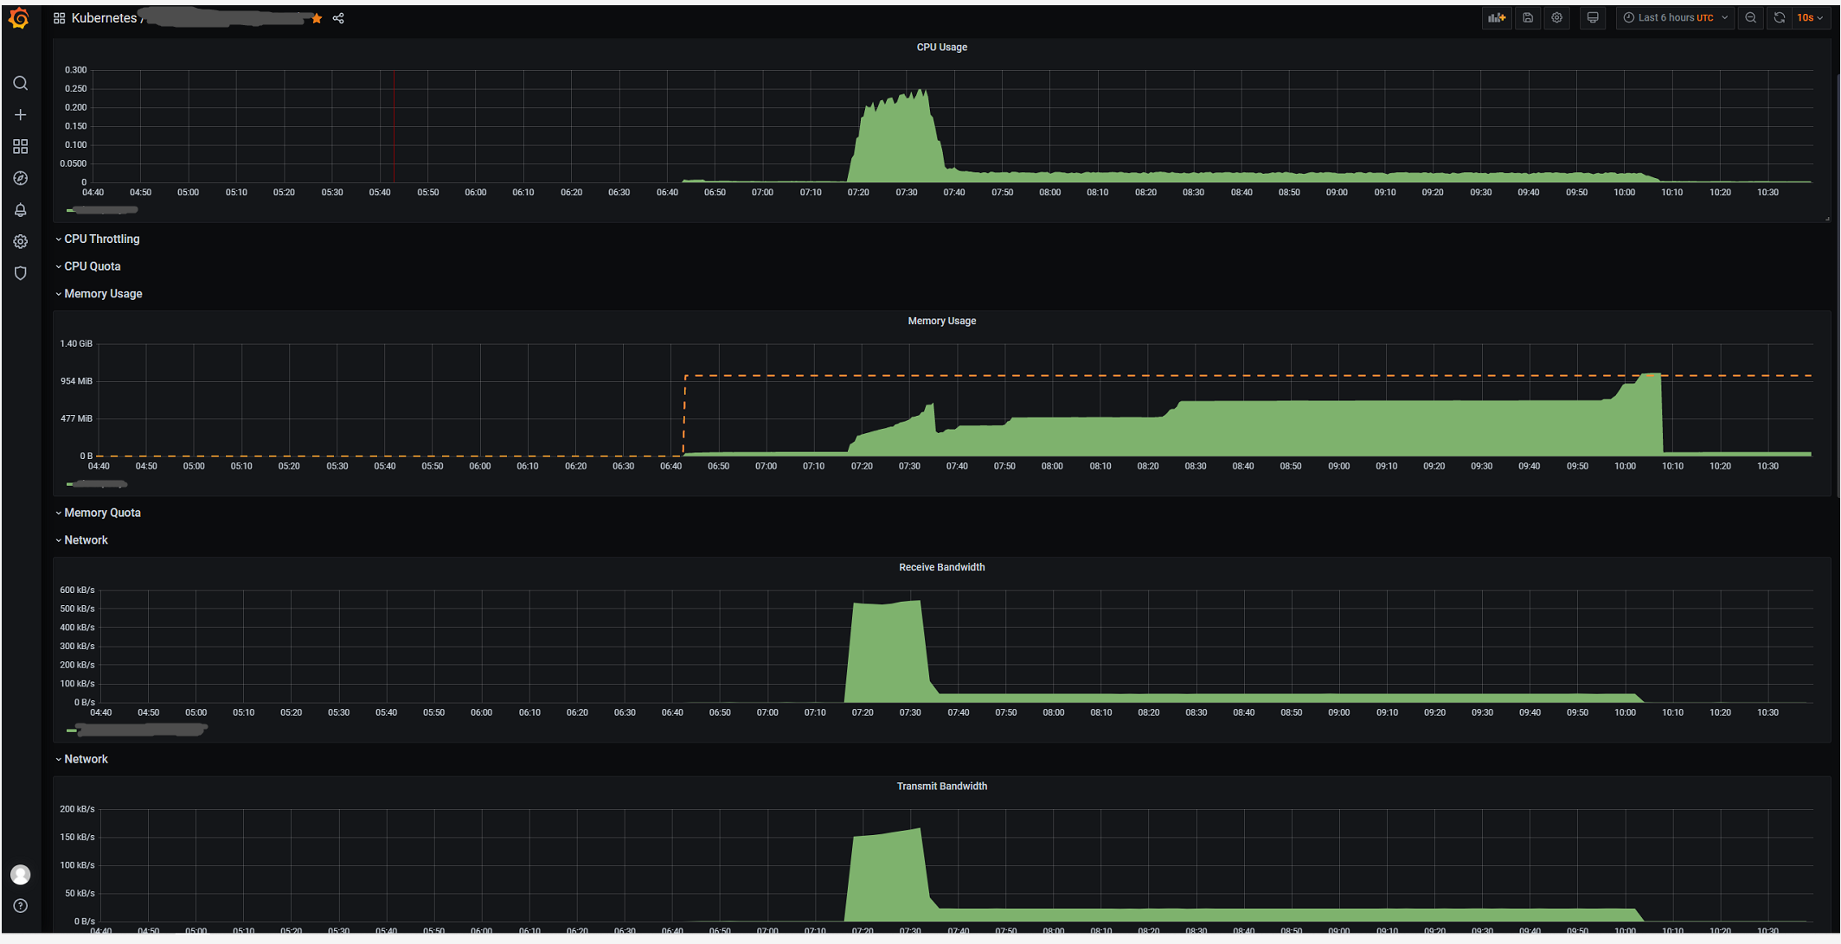Click the CPU Usage panel title
Screen dimensions: 1841x944
click(x=942, y=47)
